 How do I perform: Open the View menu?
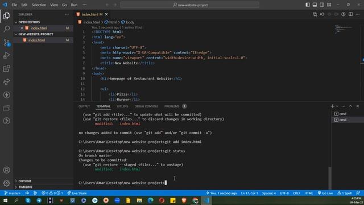click(54, 5)
